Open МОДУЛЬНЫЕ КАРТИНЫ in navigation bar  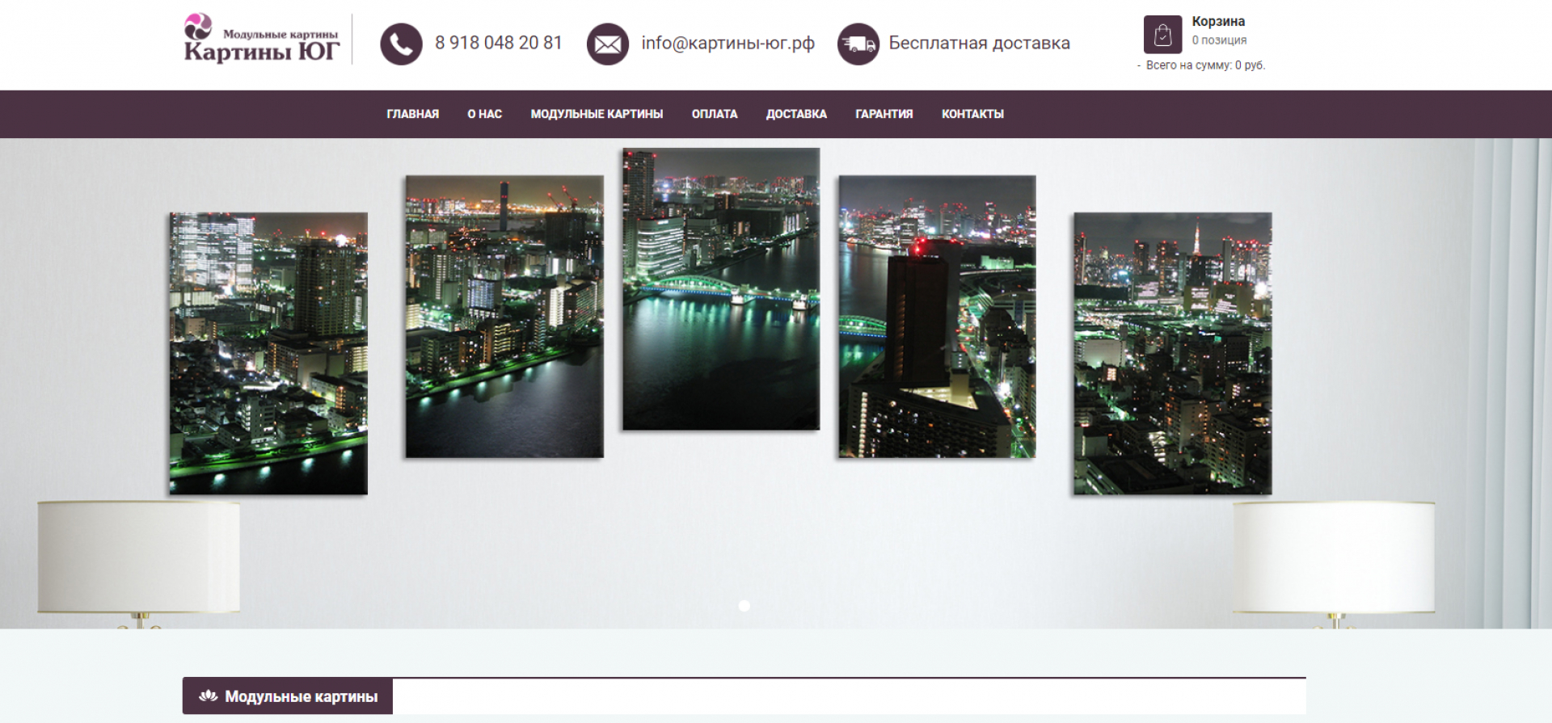pyautogui.click(x=597, y=114)
